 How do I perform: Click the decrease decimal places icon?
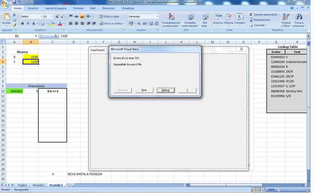tap(157, 24)
